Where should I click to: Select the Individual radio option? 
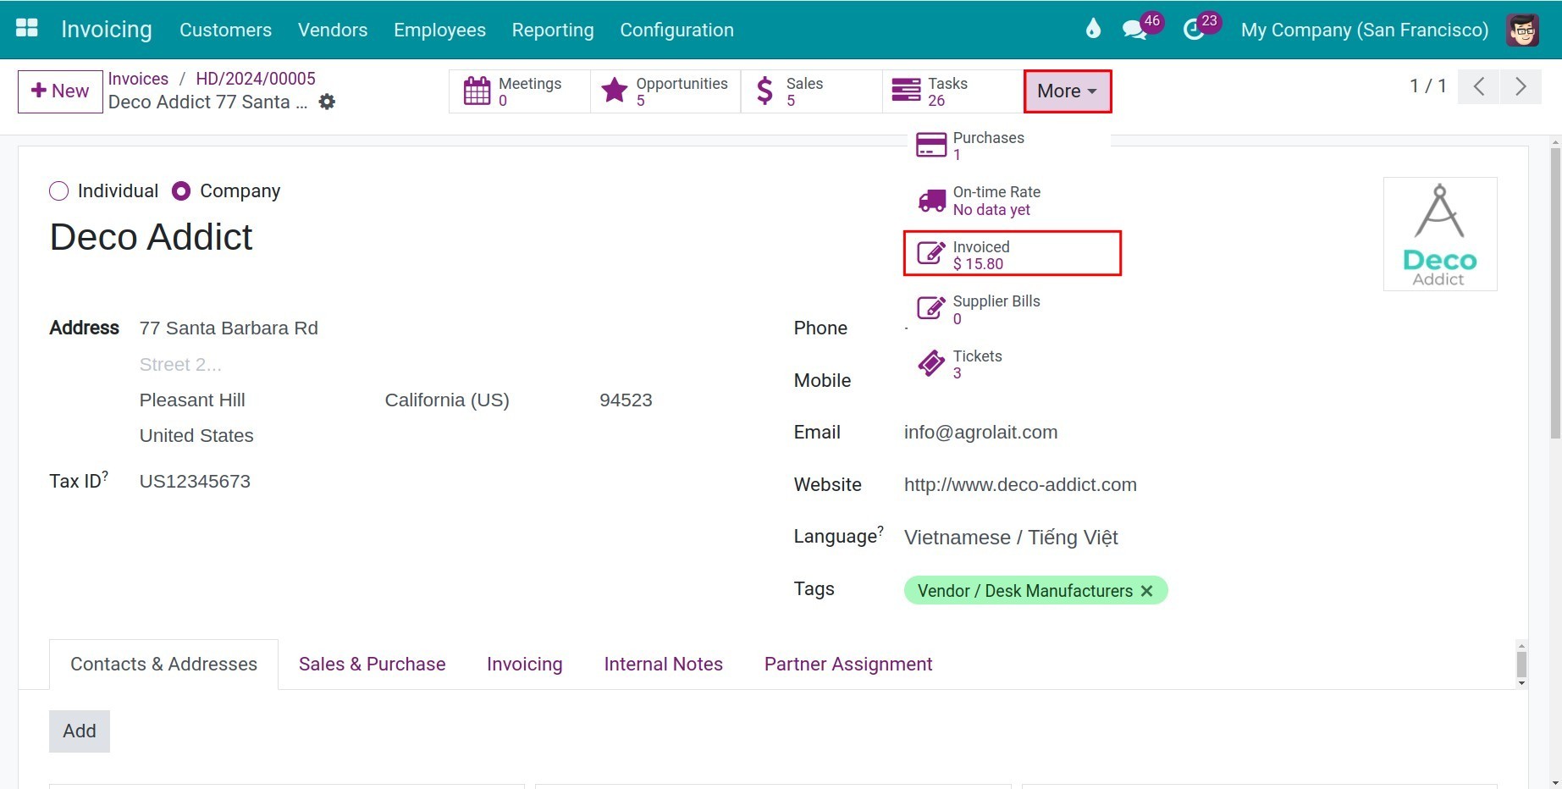click(58, 191)
